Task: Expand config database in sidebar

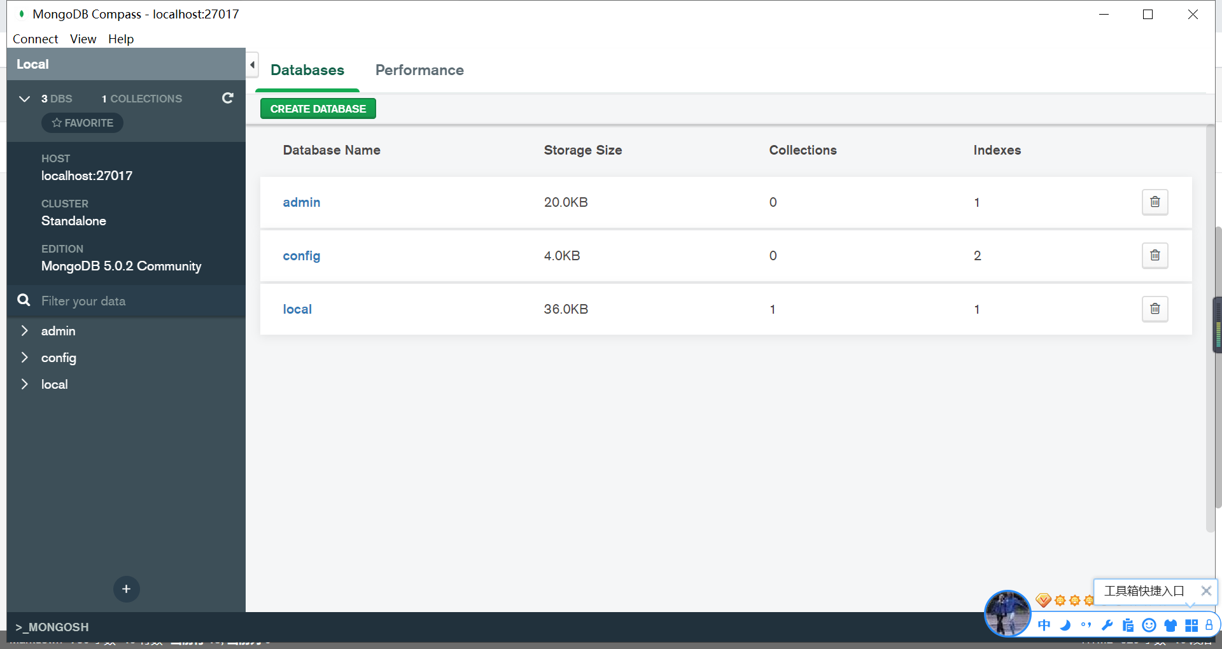Action: pyautogui.click(x=25, y=358)
